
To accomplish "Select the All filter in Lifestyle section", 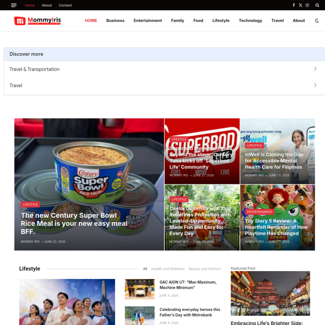I will 145,269.
